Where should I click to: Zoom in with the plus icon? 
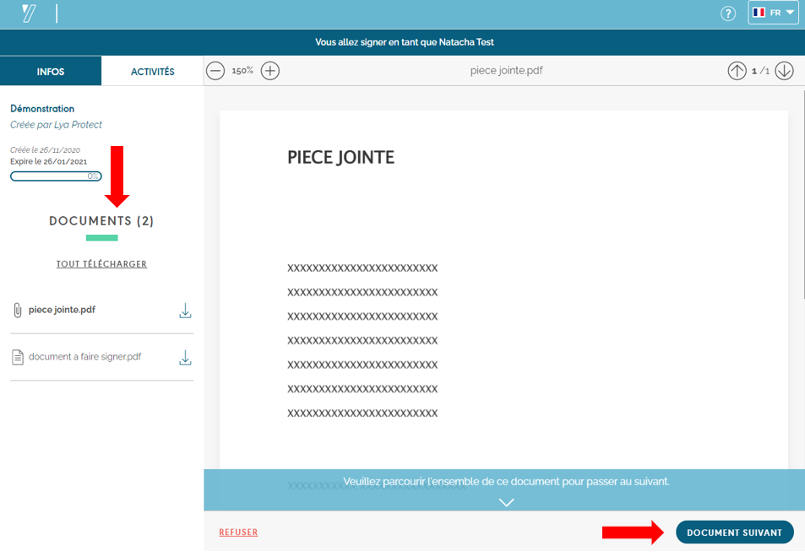tap(269, 71)
